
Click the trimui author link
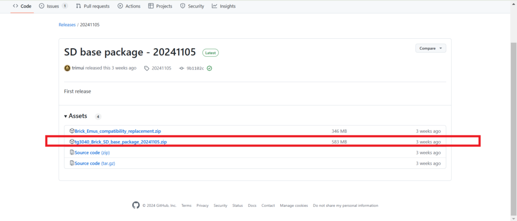tap(78, 68)
